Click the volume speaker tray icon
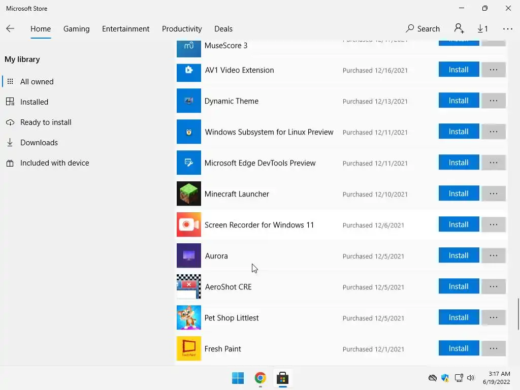520x390 pixels. click(471, 378)
